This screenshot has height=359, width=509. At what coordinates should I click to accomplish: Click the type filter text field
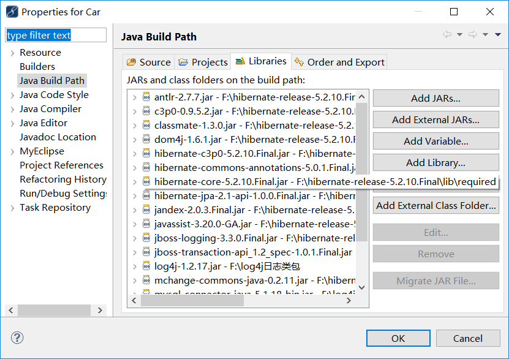[56, 35]
